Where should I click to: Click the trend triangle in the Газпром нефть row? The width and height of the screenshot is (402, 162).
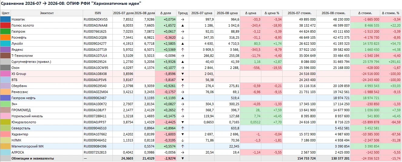point(183,98)
